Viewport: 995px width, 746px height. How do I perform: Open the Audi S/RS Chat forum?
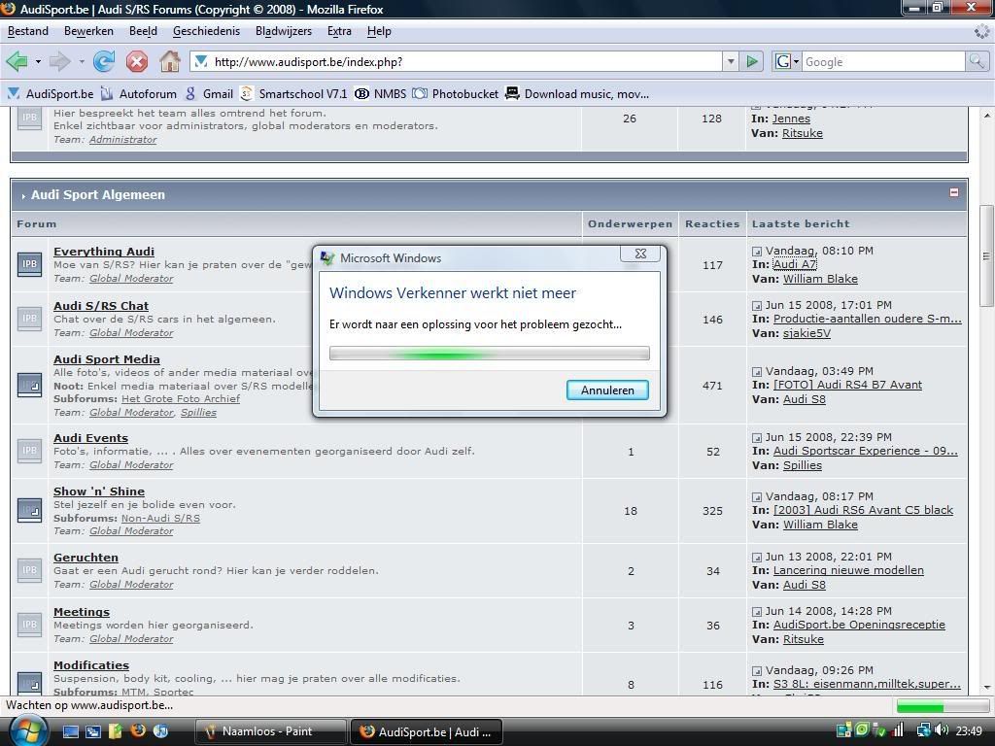(x=101, y=306)
